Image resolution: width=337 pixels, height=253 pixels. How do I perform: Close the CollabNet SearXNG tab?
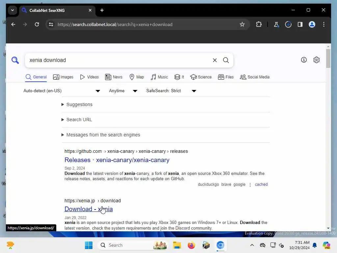90,10
